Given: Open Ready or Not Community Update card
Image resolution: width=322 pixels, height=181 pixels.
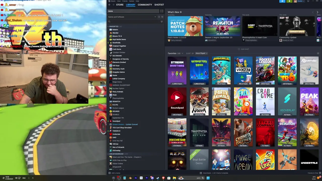Looking at the screenshot, I should (297, 26).
